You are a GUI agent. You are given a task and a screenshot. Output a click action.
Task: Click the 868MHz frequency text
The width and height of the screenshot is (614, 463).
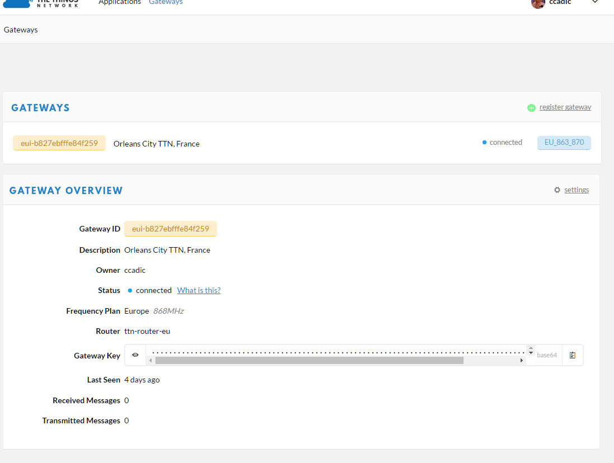pos(168,311)
